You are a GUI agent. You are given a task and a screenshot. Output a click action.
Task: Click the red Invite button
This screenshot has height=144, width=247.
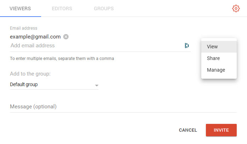[x=221, y=130]
